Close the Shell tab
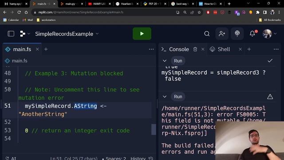 (x=240, y=49)
